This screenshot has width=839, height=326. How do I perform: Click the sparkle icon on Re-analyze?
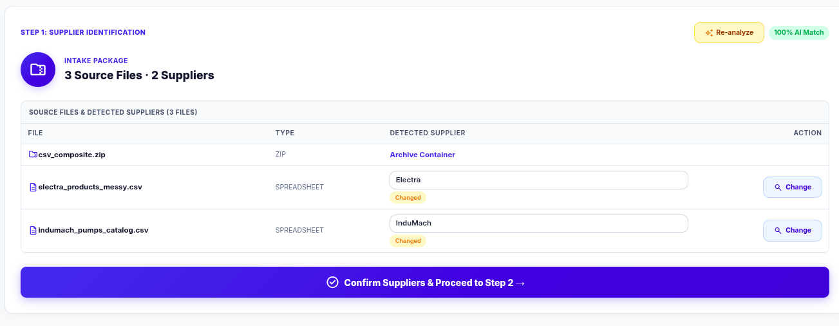[708, 33]
